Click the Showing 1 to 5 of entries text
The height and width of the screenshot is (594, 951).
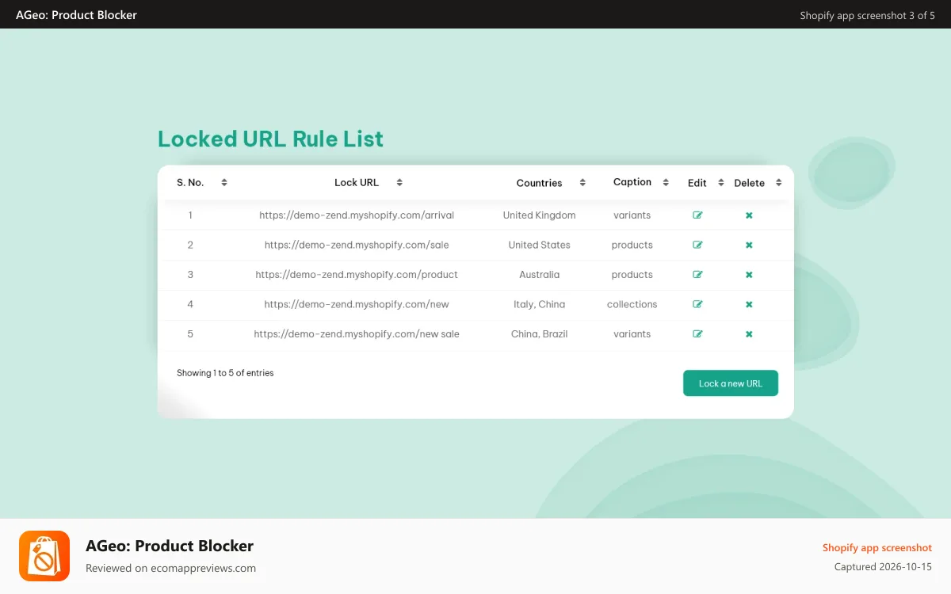[225, 373]
